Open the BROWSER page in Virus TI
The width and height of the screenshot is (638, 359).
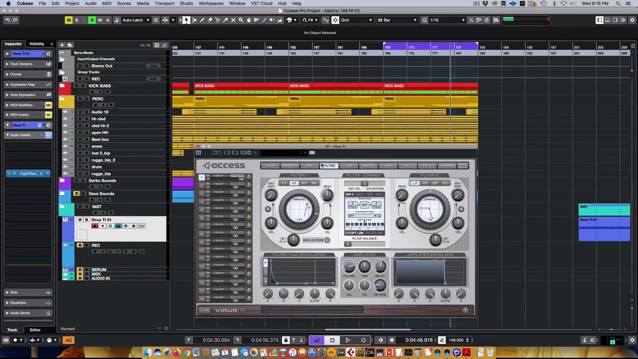coord(290,166)
